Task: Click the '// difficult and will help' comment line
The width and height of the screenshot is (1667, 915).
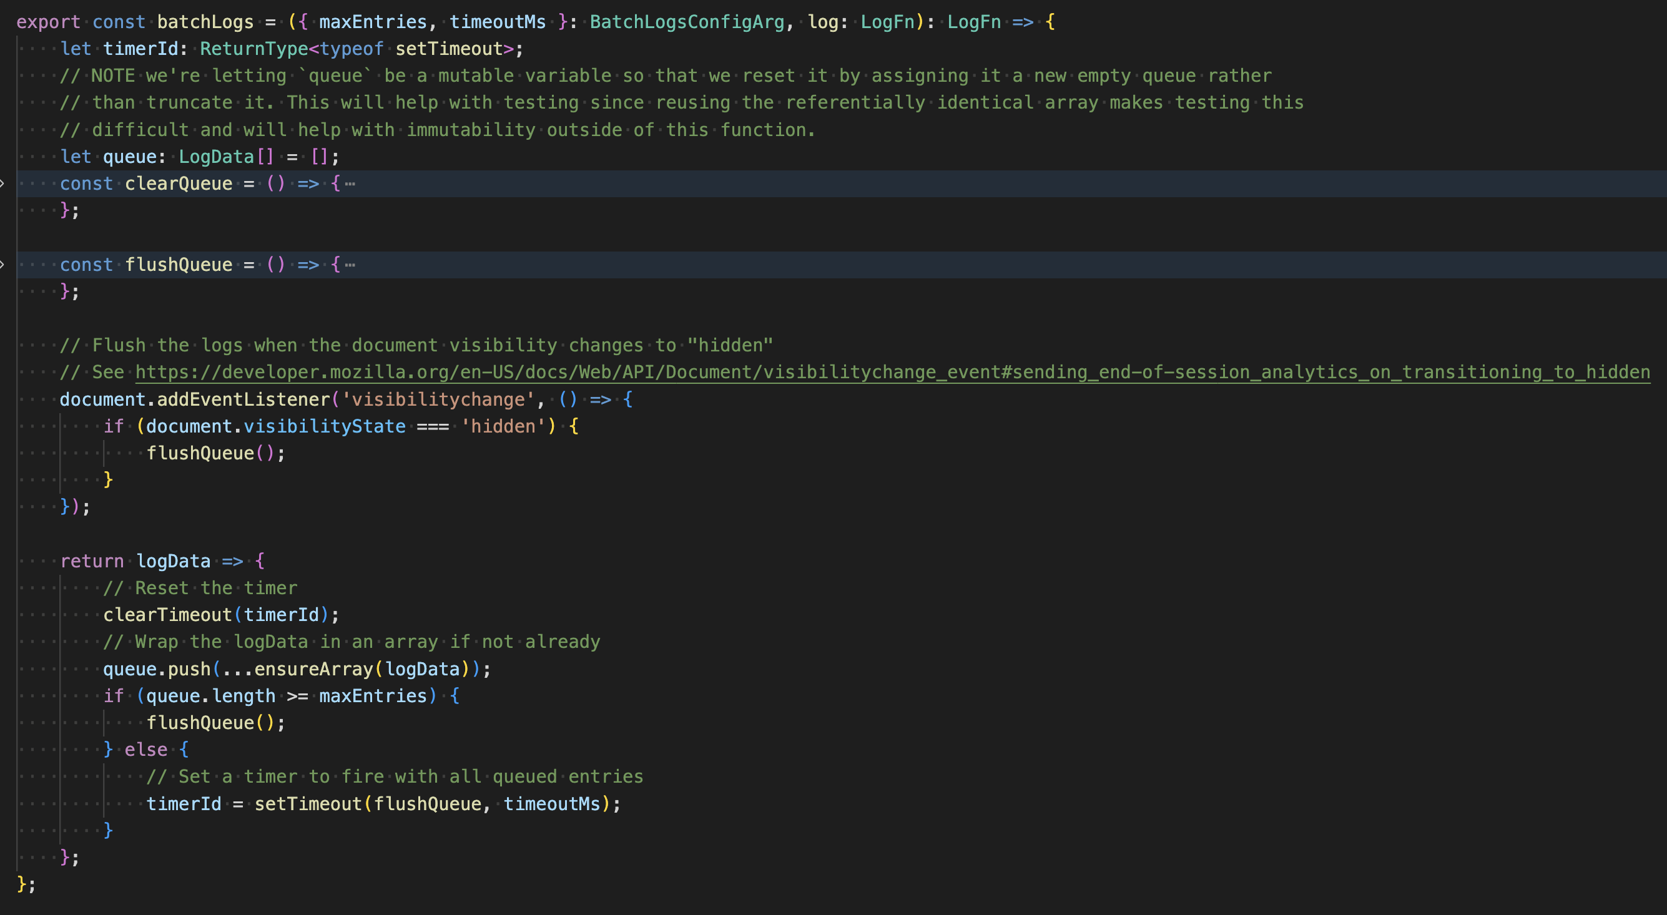Action: pyautogui.click(x=438, y=130)
